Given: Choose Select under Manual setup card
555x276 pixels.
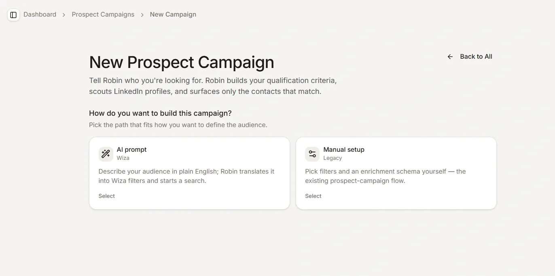Looking at the screenshot, I should 314,196.
